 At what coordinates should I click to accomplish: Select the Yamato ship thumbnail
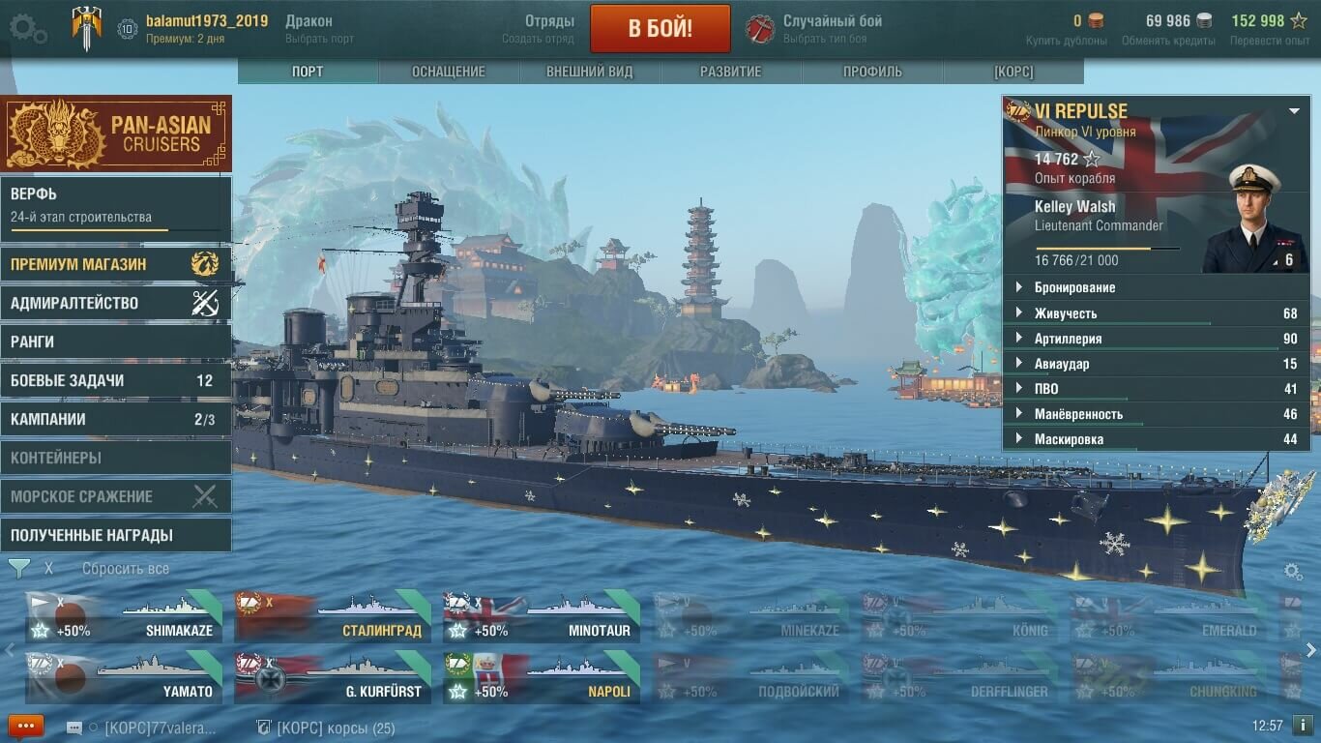pos(124,677)
